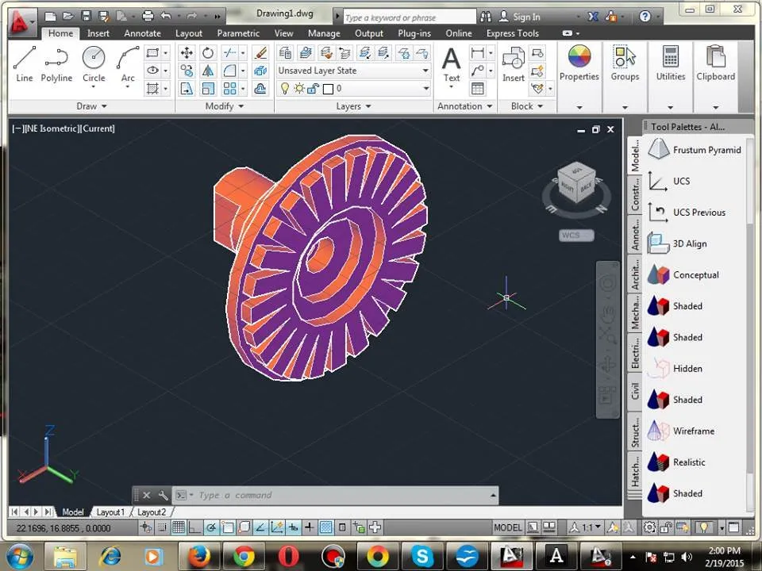The height and width of the screenshot is (571, 762).
Task: Select the Polyline tool
Action: [x=56, y=63]
